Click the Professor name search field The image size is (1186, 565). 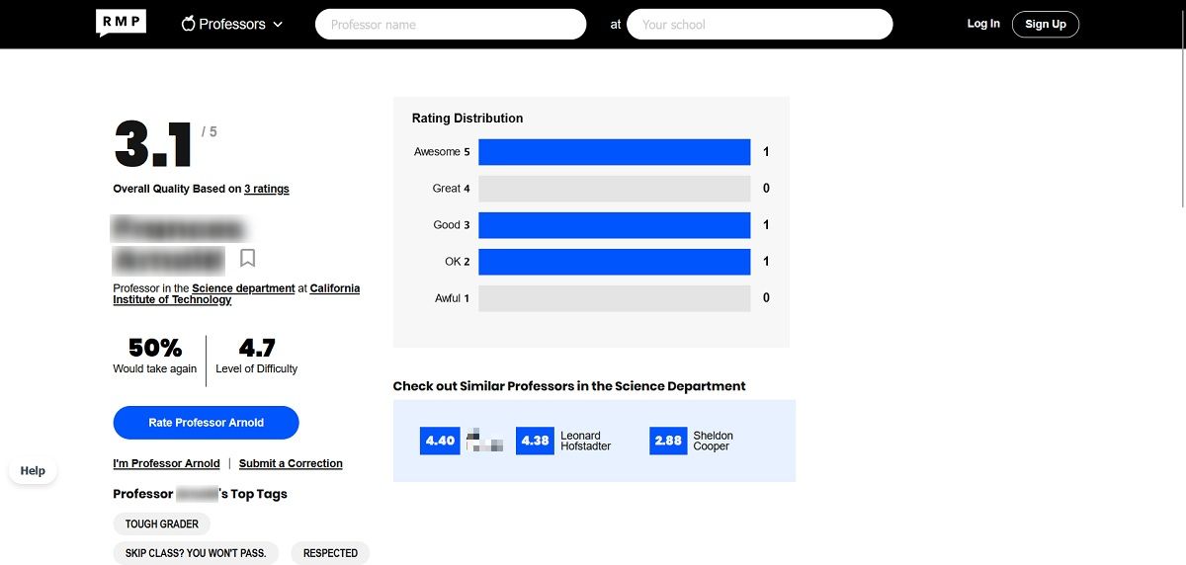[x=451, y=24]
